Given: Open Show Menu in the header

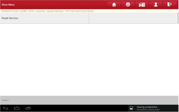Looking at the screenshot, I should tap(8, 5).
